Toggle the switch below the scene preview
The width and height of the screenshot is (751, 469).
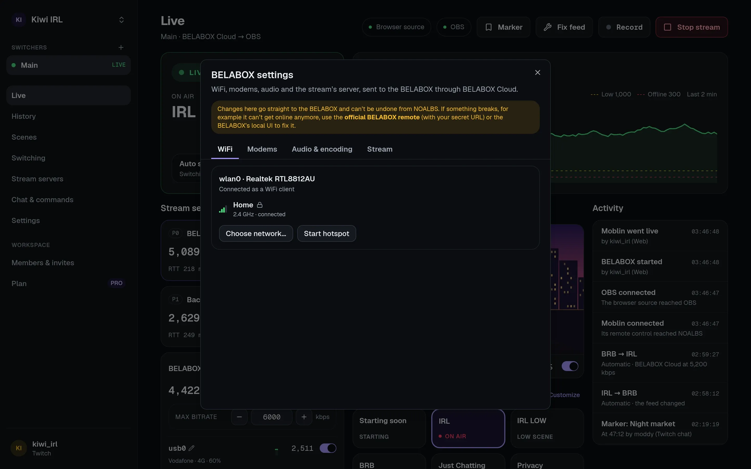pos(570,366)
